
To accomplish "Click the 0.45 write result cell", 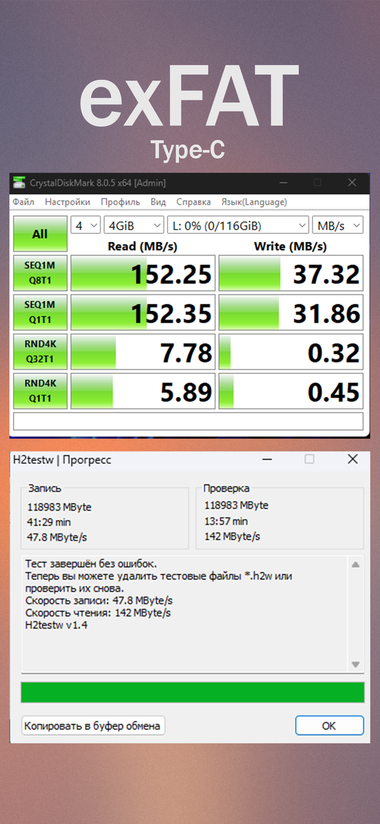I will [291, 391].
